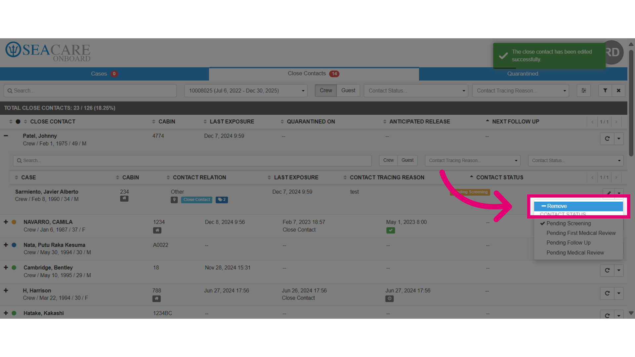This screenshot has width=635, height=357.
Task: Click cabin icon under Harrison cabin 788
Action: pyautogui.click(x=156, y=298)
